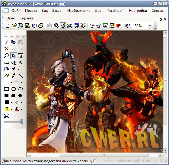
Task: Open file with the folder icon
Action: click(x=14, y=26)
